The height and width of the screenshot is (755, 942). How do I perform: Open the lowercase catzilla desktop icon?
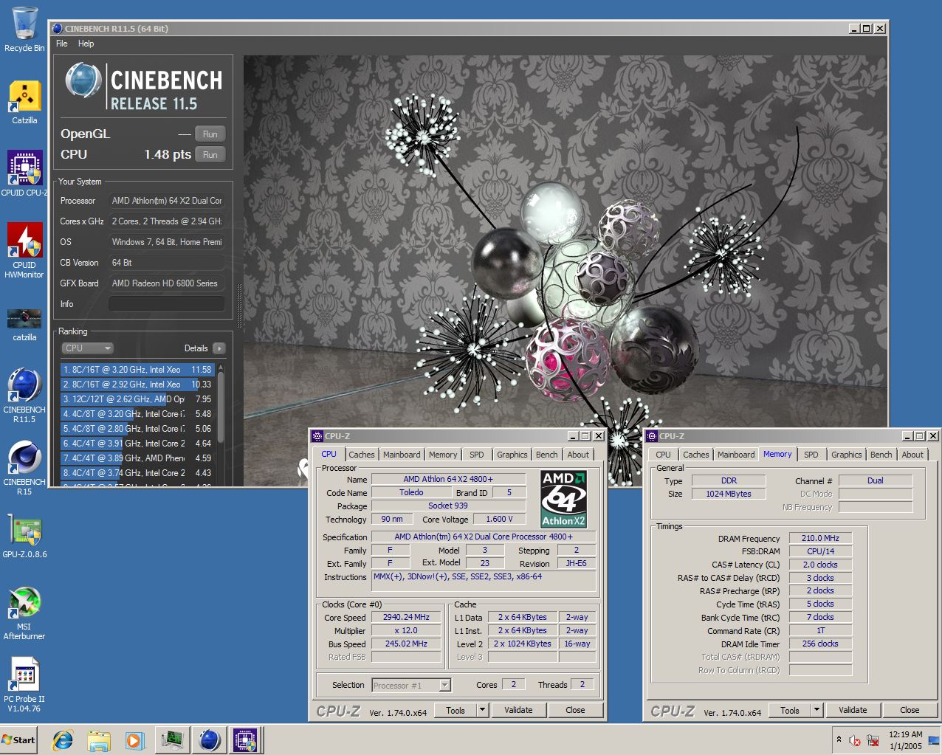tap(24, 325)
